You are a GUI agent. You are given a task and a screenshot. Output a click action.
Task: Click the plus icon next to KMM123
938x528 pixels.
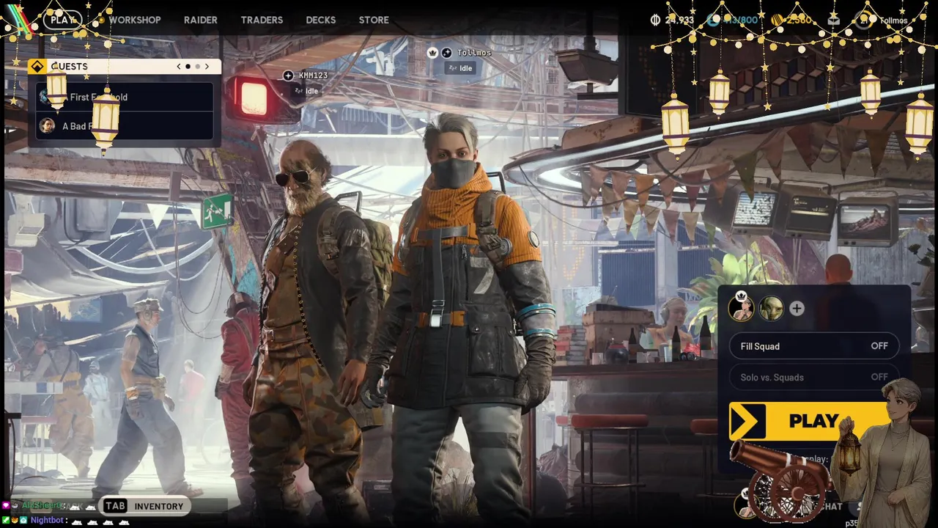click(288, 76)
